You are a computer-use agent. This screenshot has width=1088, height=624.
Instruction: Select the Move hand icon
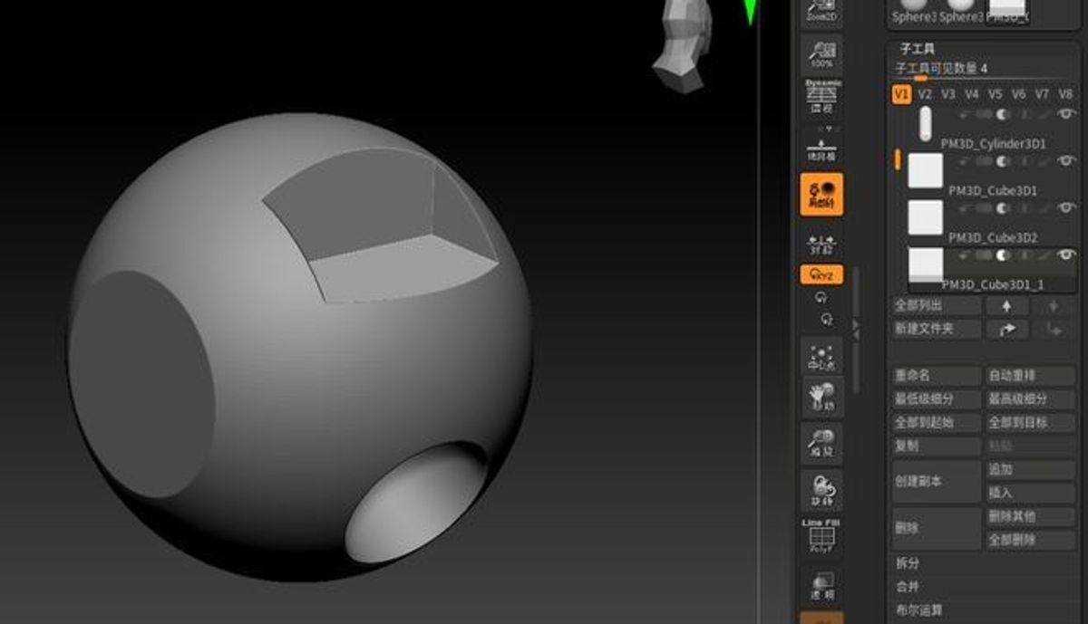[x=822, y=397]
